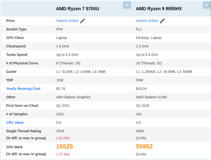Click the red -72.3% CPU Mark difference
Image resolution: width=211 pixels, height=160 pixels.
(63, 154)
